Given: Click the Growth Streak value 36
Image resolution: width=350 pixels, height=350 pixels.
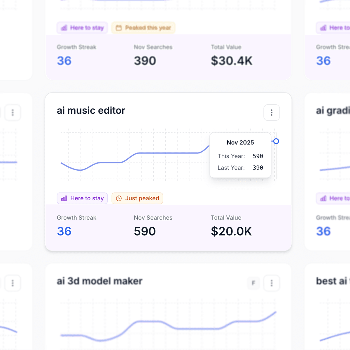Looking at the screenshot, I should (64, 231).
